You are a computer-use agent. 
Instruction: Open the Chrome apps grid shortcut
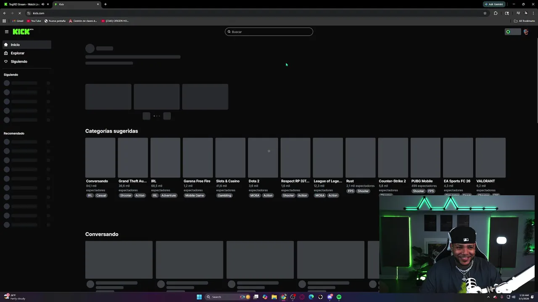[x=4, y=21]
